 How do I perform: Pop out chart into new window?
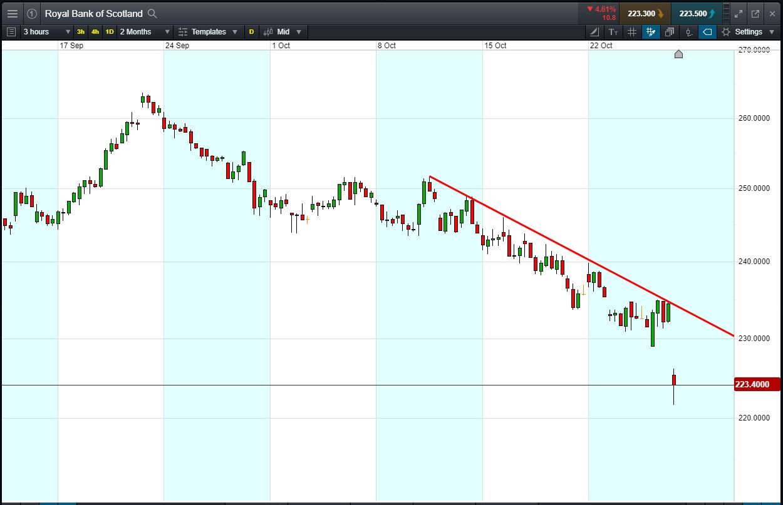(x=755, y=13)
